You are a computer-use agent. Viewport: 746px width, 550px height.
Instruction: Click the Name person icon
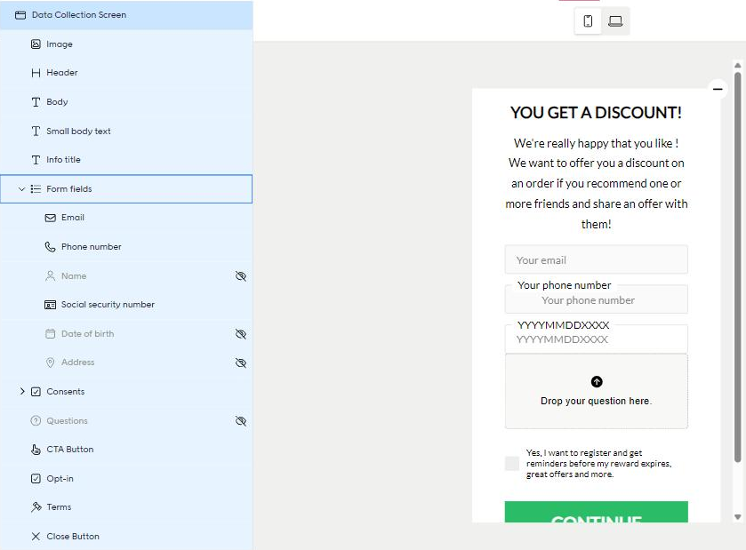tap(50, 276)
